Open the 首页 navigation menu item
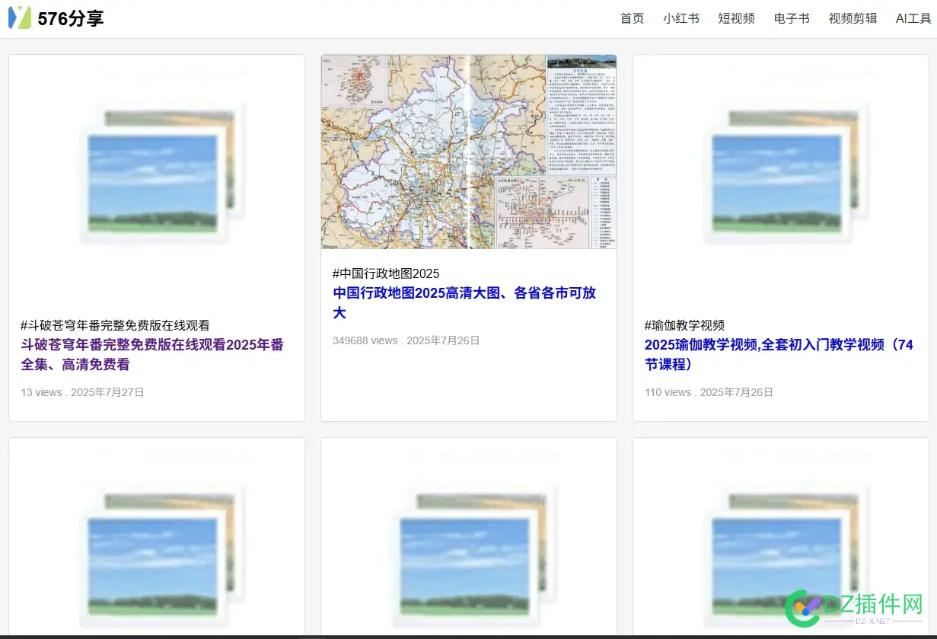 tap(631, 18)
